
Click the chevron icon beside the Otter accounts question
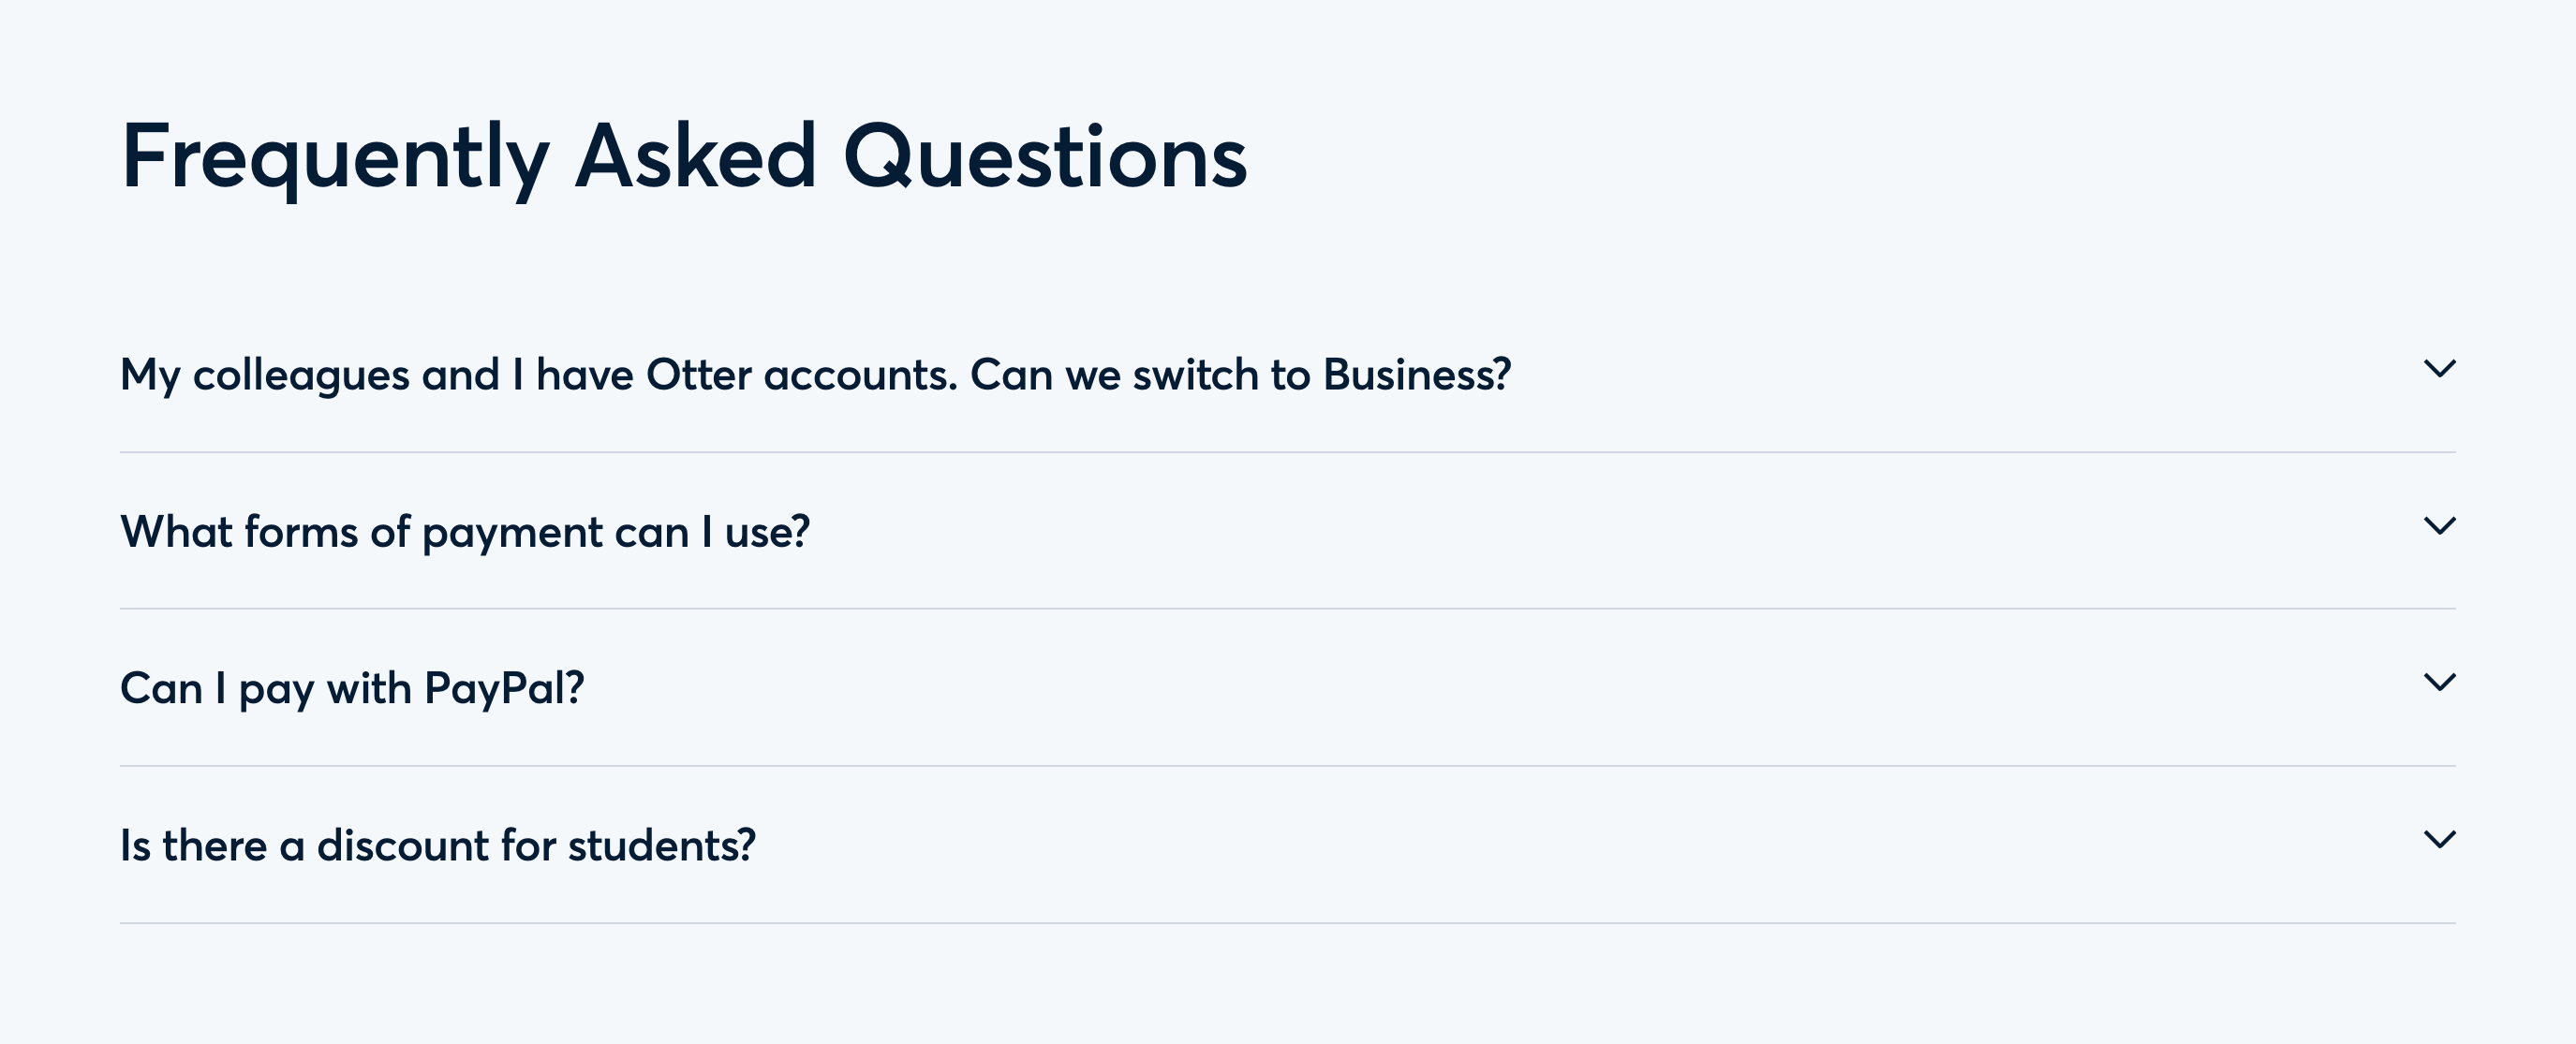tap(2439, 369)
